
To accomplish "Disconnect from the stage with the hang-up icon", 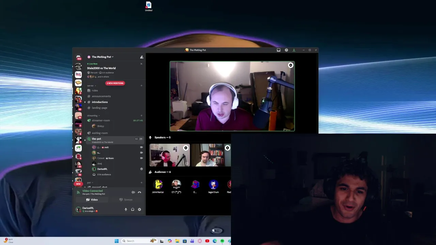I will (139, 192).
